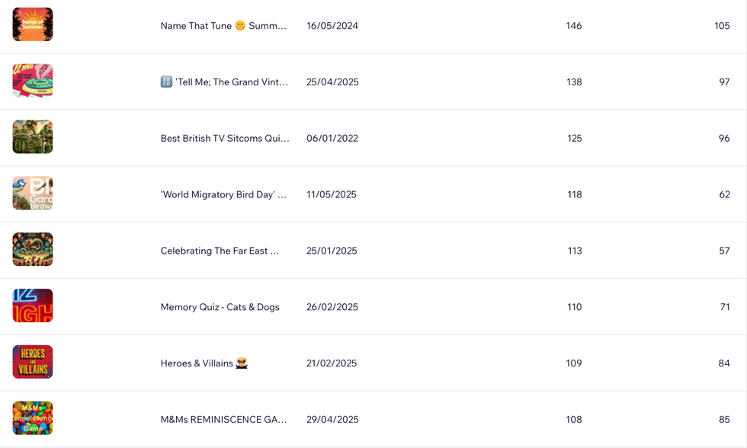Open 'Tell Me; The Grand Vintage' post
The height and width of the screenshot is (448, 747).
tap(224, 82)
